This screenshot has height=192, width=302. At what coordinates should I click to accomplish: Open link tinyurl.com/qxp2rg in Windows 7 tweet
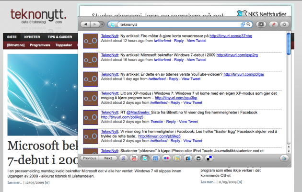(x=237, y=55)
